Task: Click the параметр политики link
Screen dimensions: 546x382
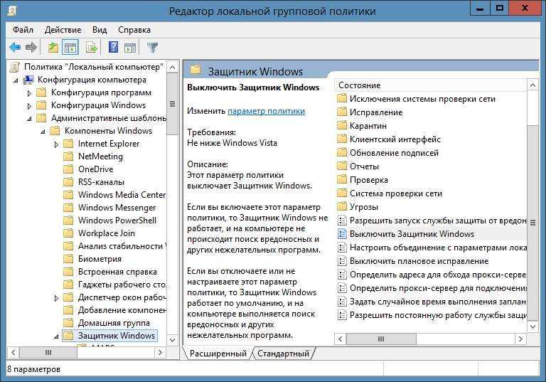Action: pos(267,111)
